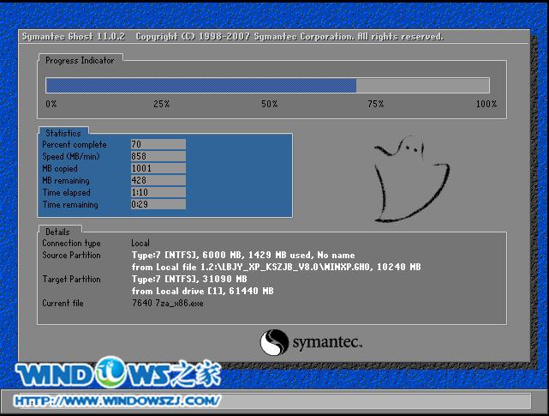Screen dimensions: 549x416
Task: Select the Time remaining value field
Action: [158, 204]
